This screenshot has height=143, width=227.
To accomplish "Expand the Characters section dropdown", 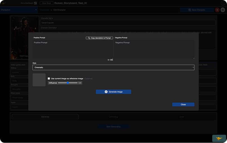I will 19,10.
